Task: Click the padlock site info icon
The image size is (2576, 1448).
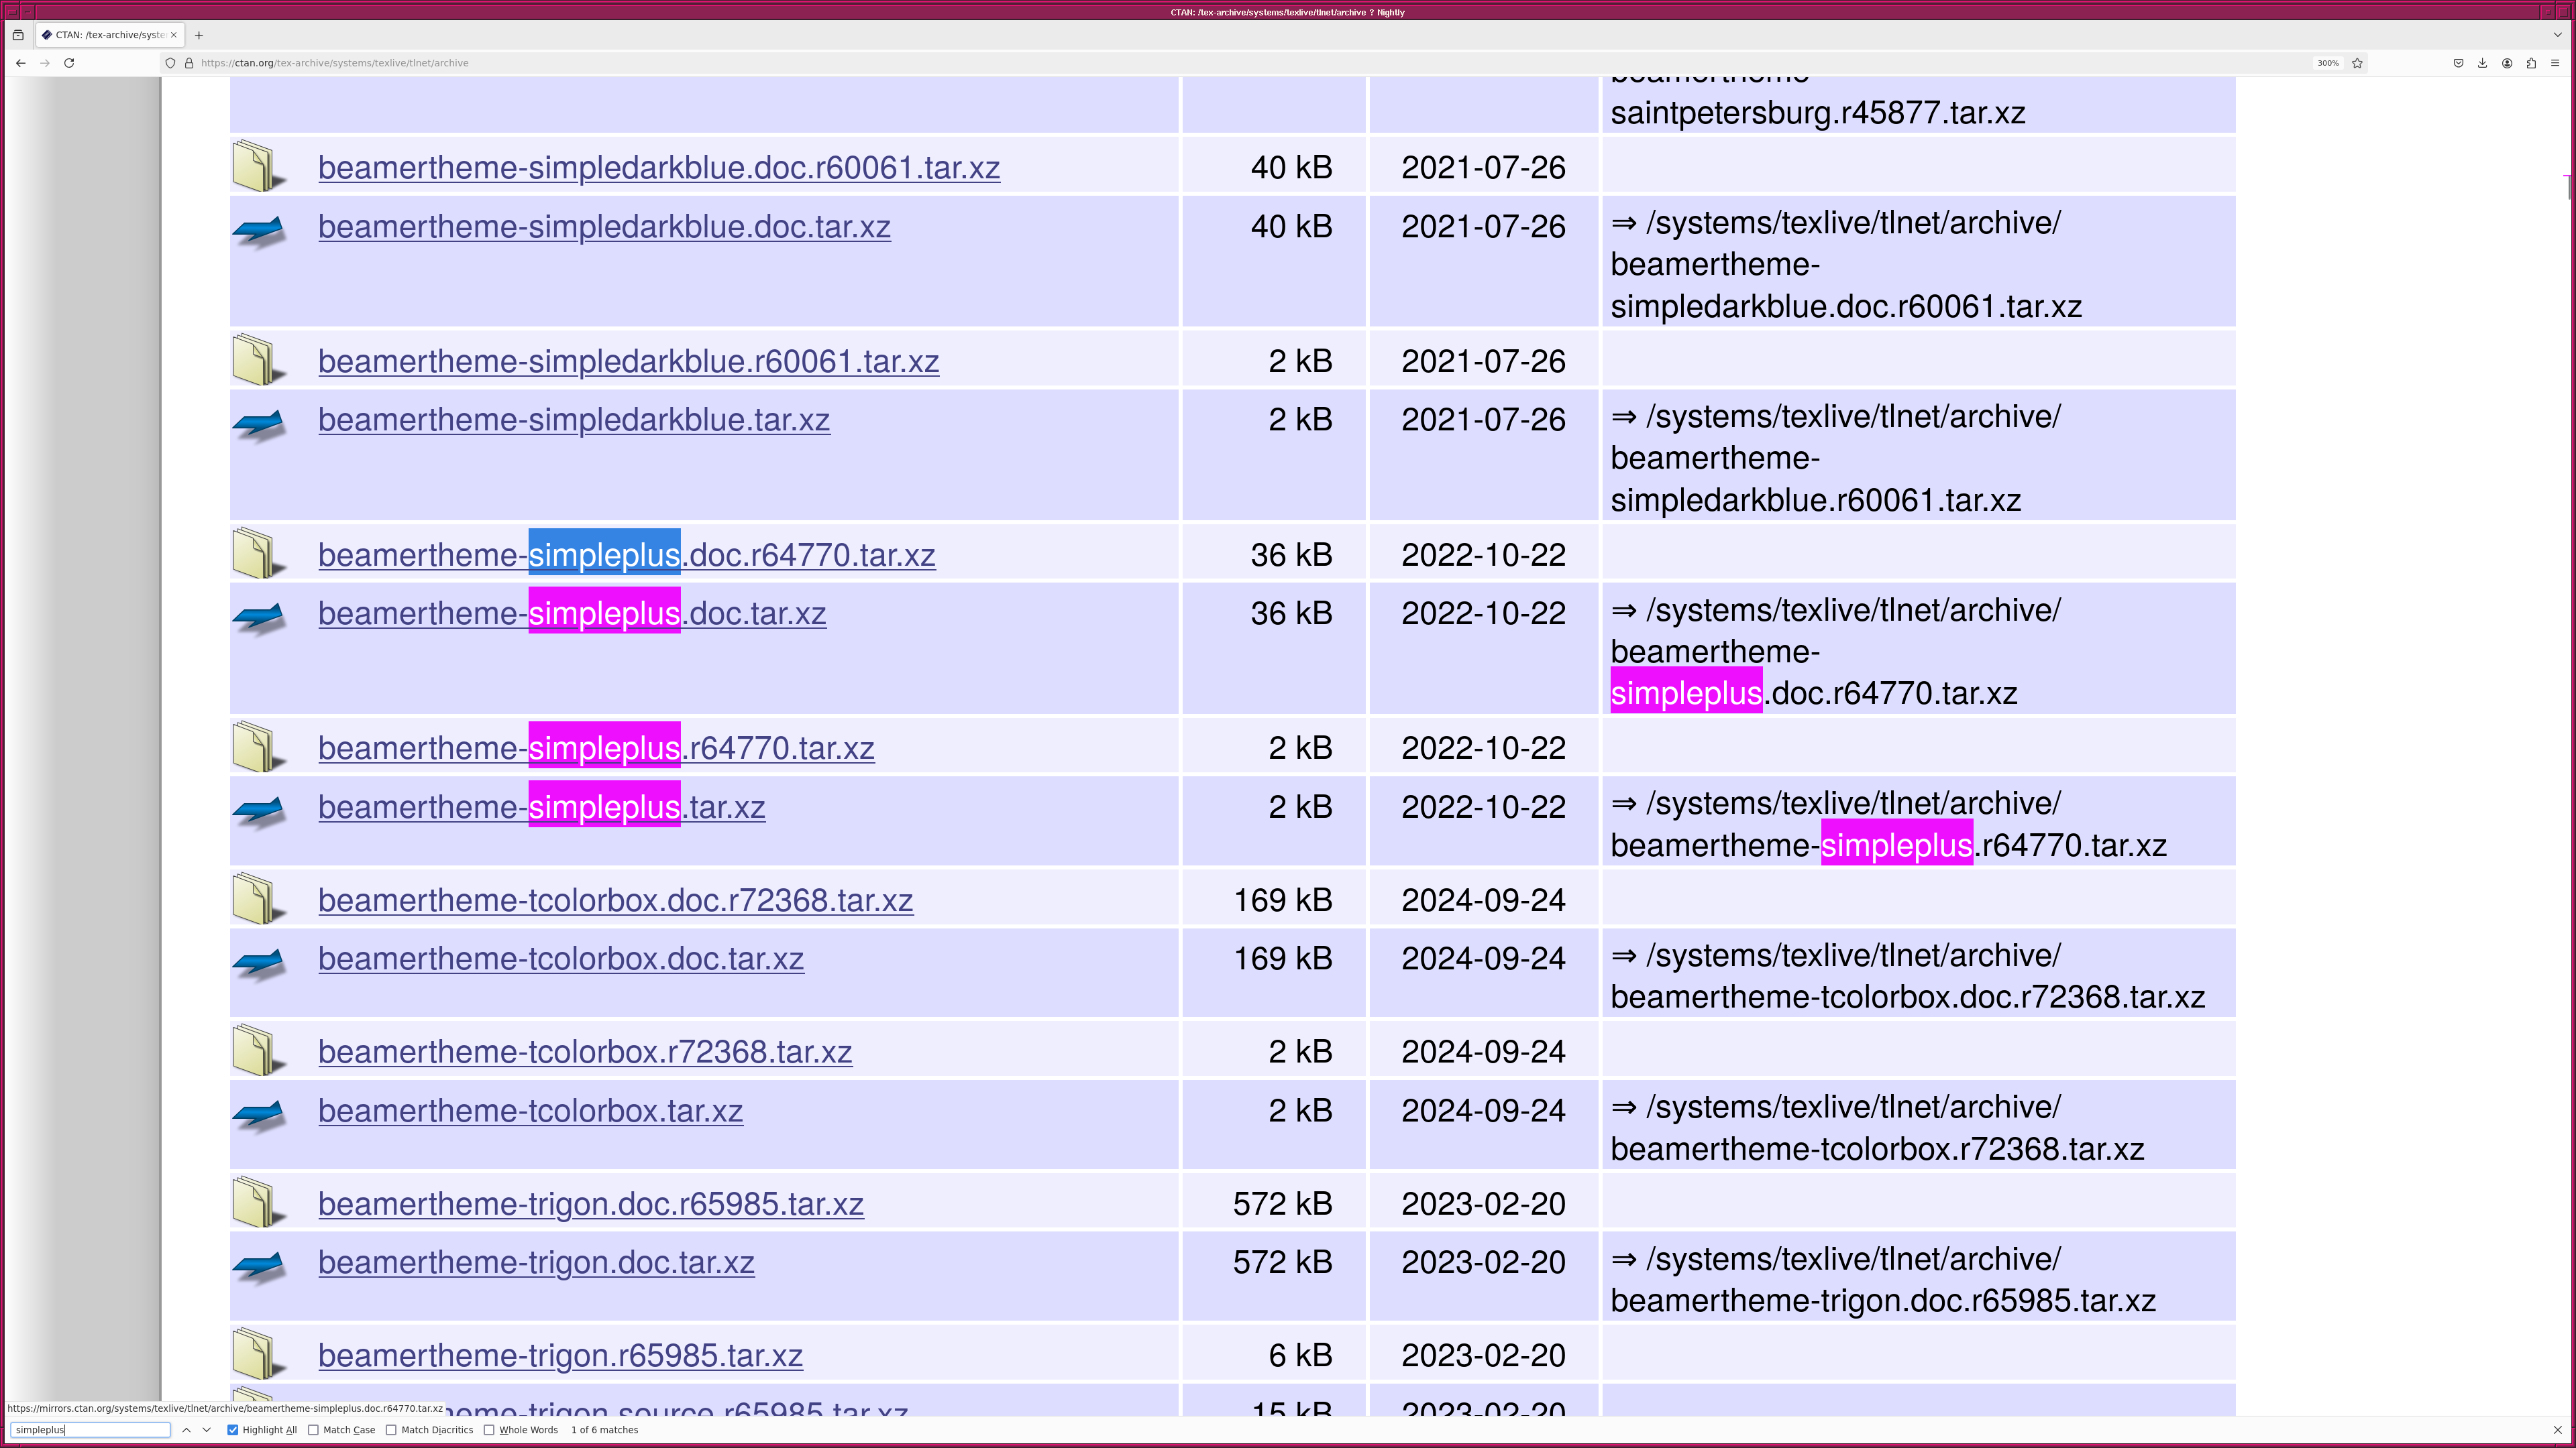Action: click(188, 63)
